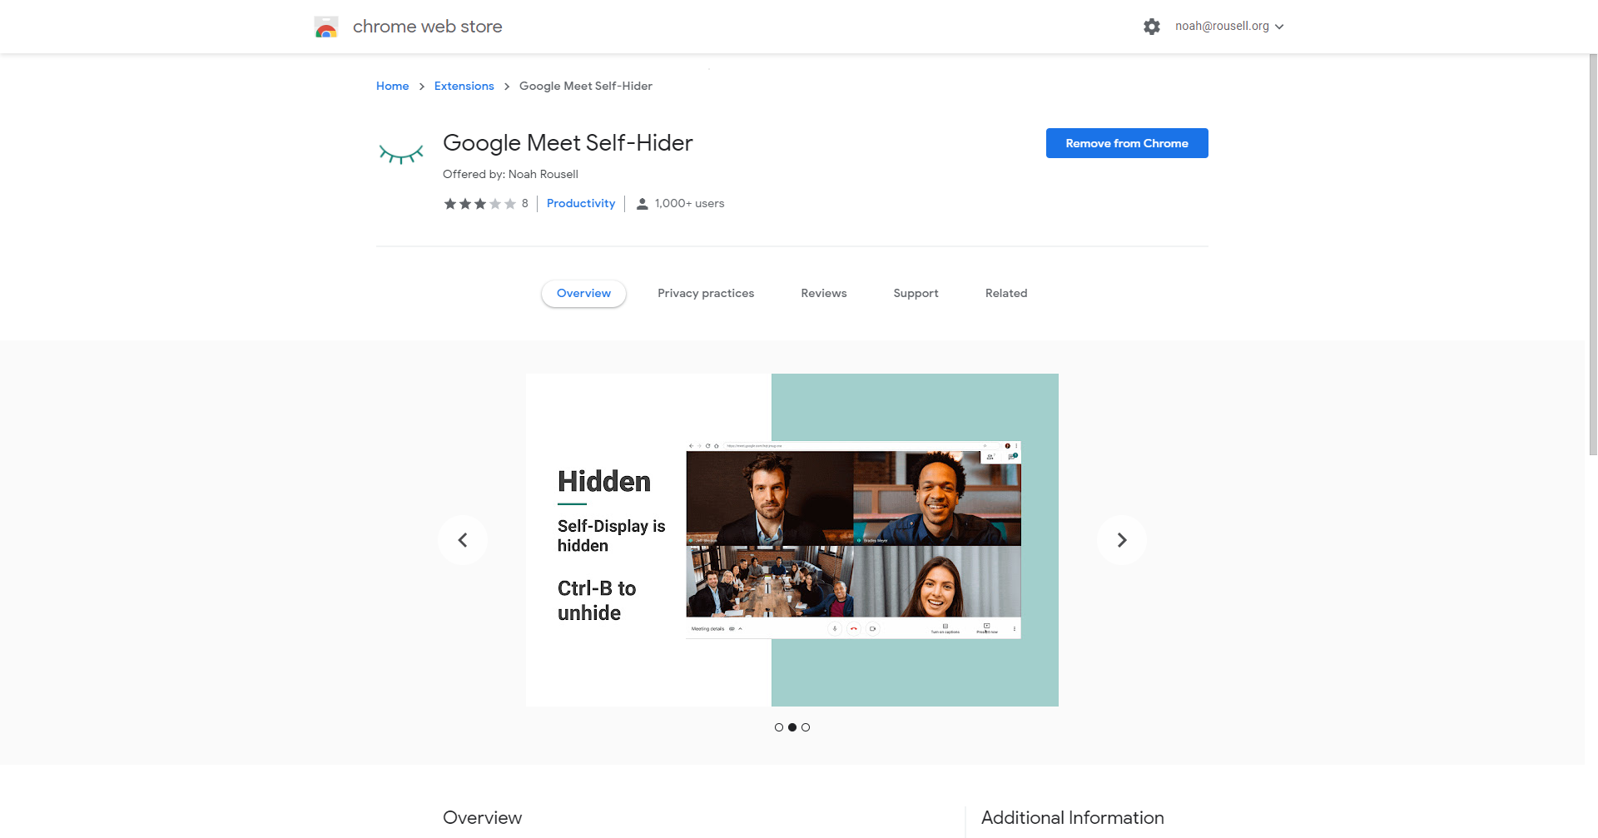The image size is (1598, 838).
Task: Click the 'Offered by: Noah Rousell' text
Action: (510, 174)
